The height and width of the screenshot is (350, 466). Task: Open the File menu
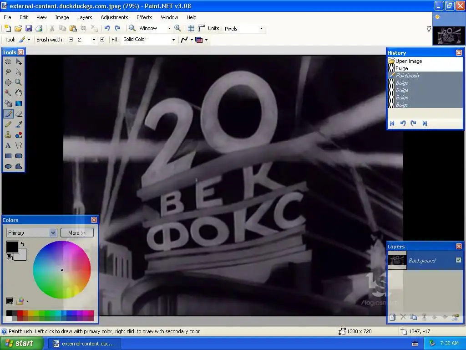point(7,17)
